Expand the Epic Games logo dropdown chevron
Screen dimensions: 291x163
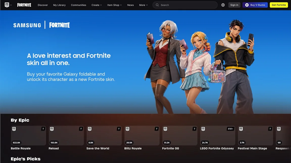[x=11, y=5]
